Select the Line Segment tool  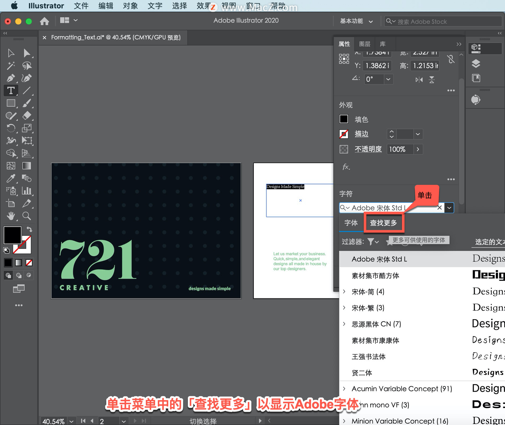pos(27,91)
